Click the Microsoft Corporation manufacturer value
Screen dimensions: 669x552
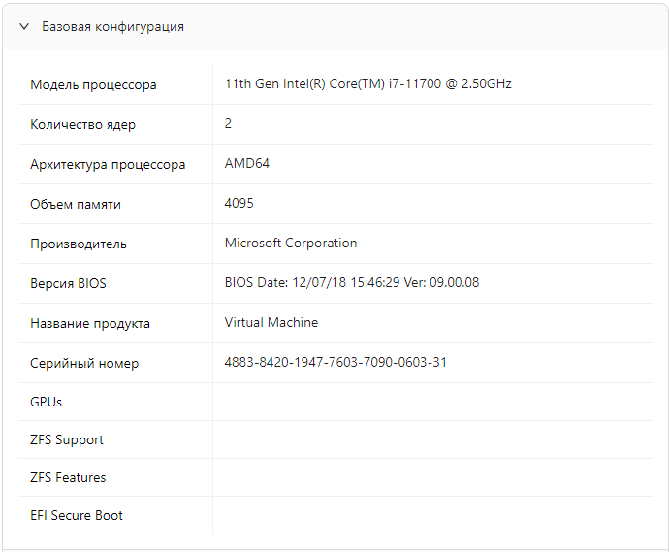coord(291,244)
